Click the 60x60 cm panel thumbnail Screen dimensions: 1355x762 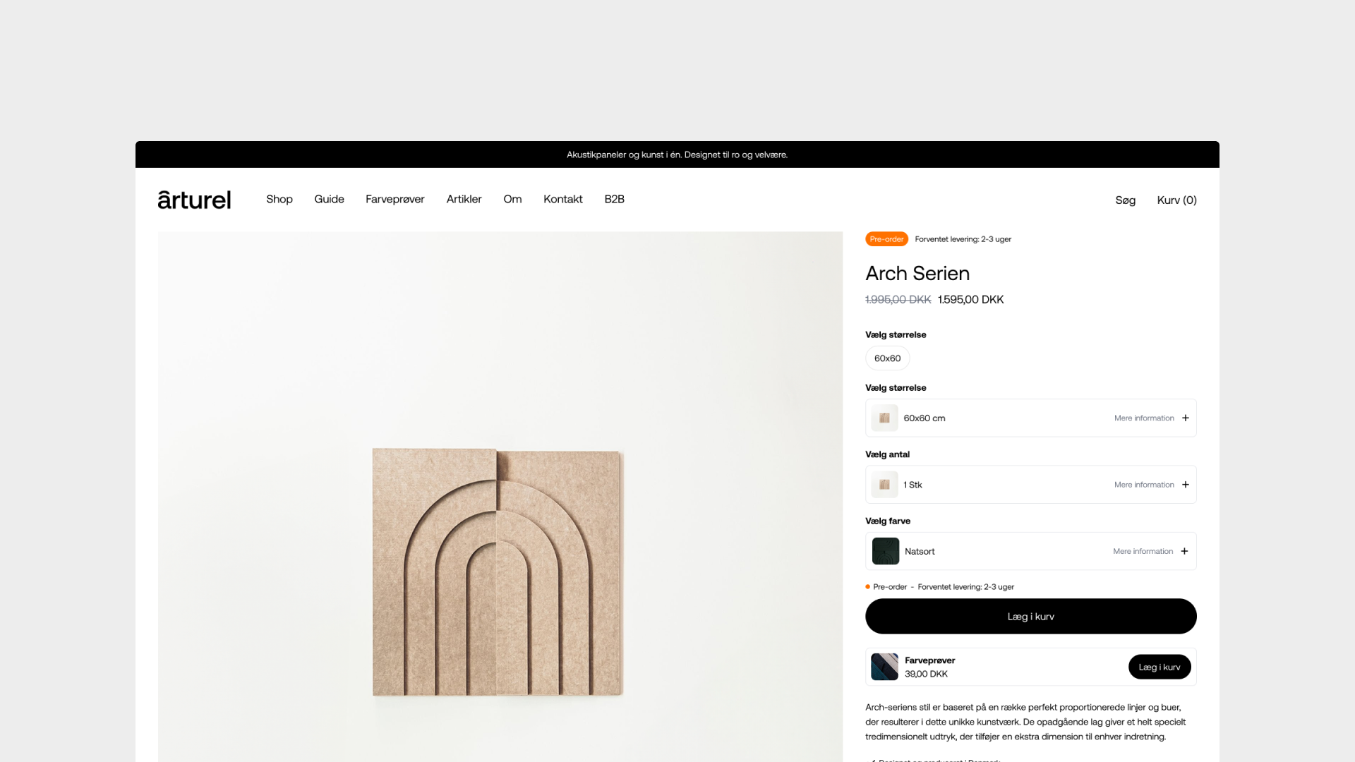tap(884, 418)
